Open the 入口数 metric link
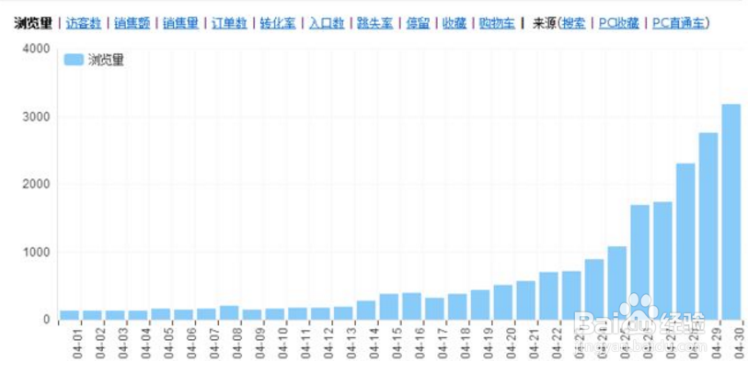Viewport: 748px width, 373px height. (327, 23)
